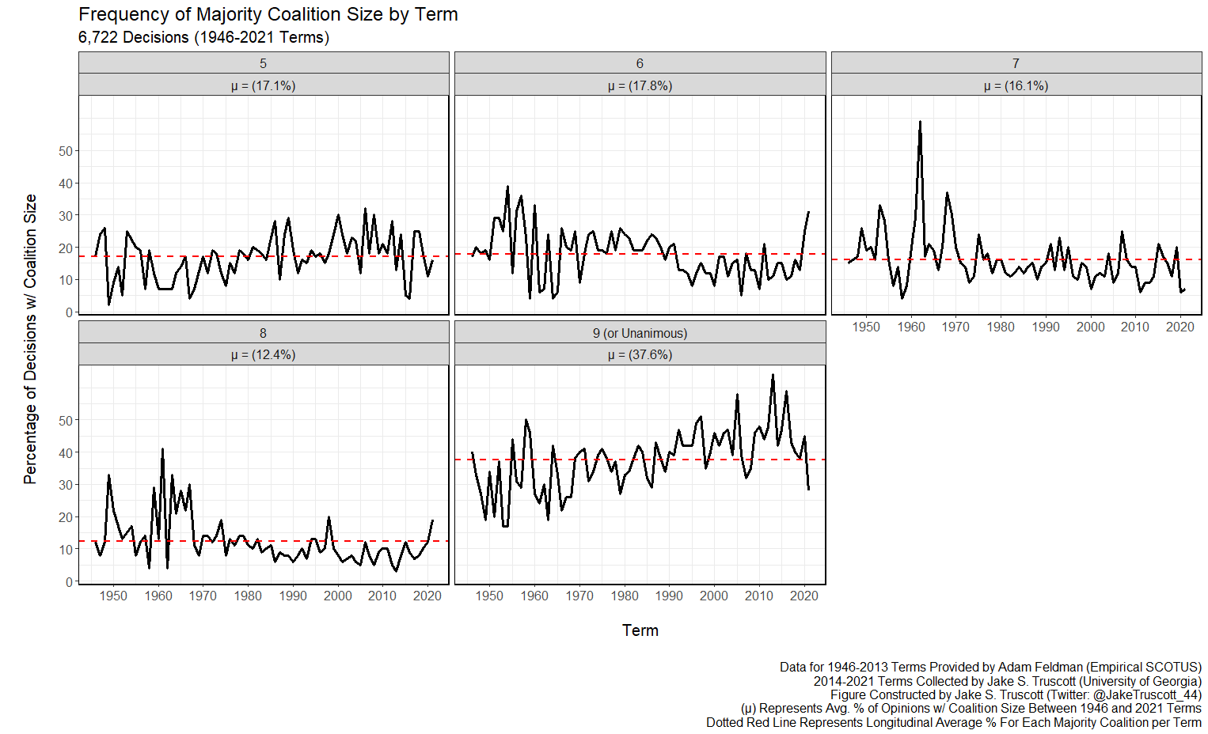
Task: Select the facet header labeled '8'
Action: [x=263, y=333]
